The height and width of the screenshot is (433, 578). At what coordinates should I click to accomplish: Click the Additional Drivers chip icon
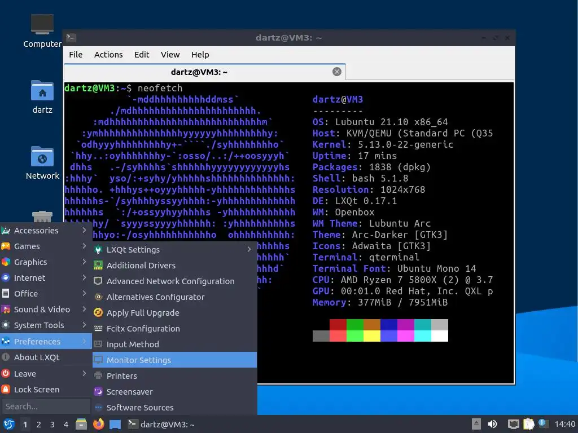click(x=98, y=266)
